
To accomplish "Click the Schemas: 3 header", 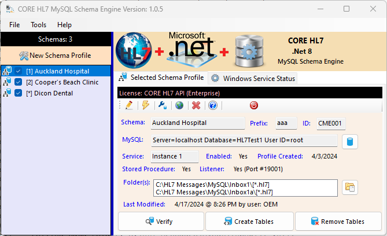I will click(x=56, y=39).
